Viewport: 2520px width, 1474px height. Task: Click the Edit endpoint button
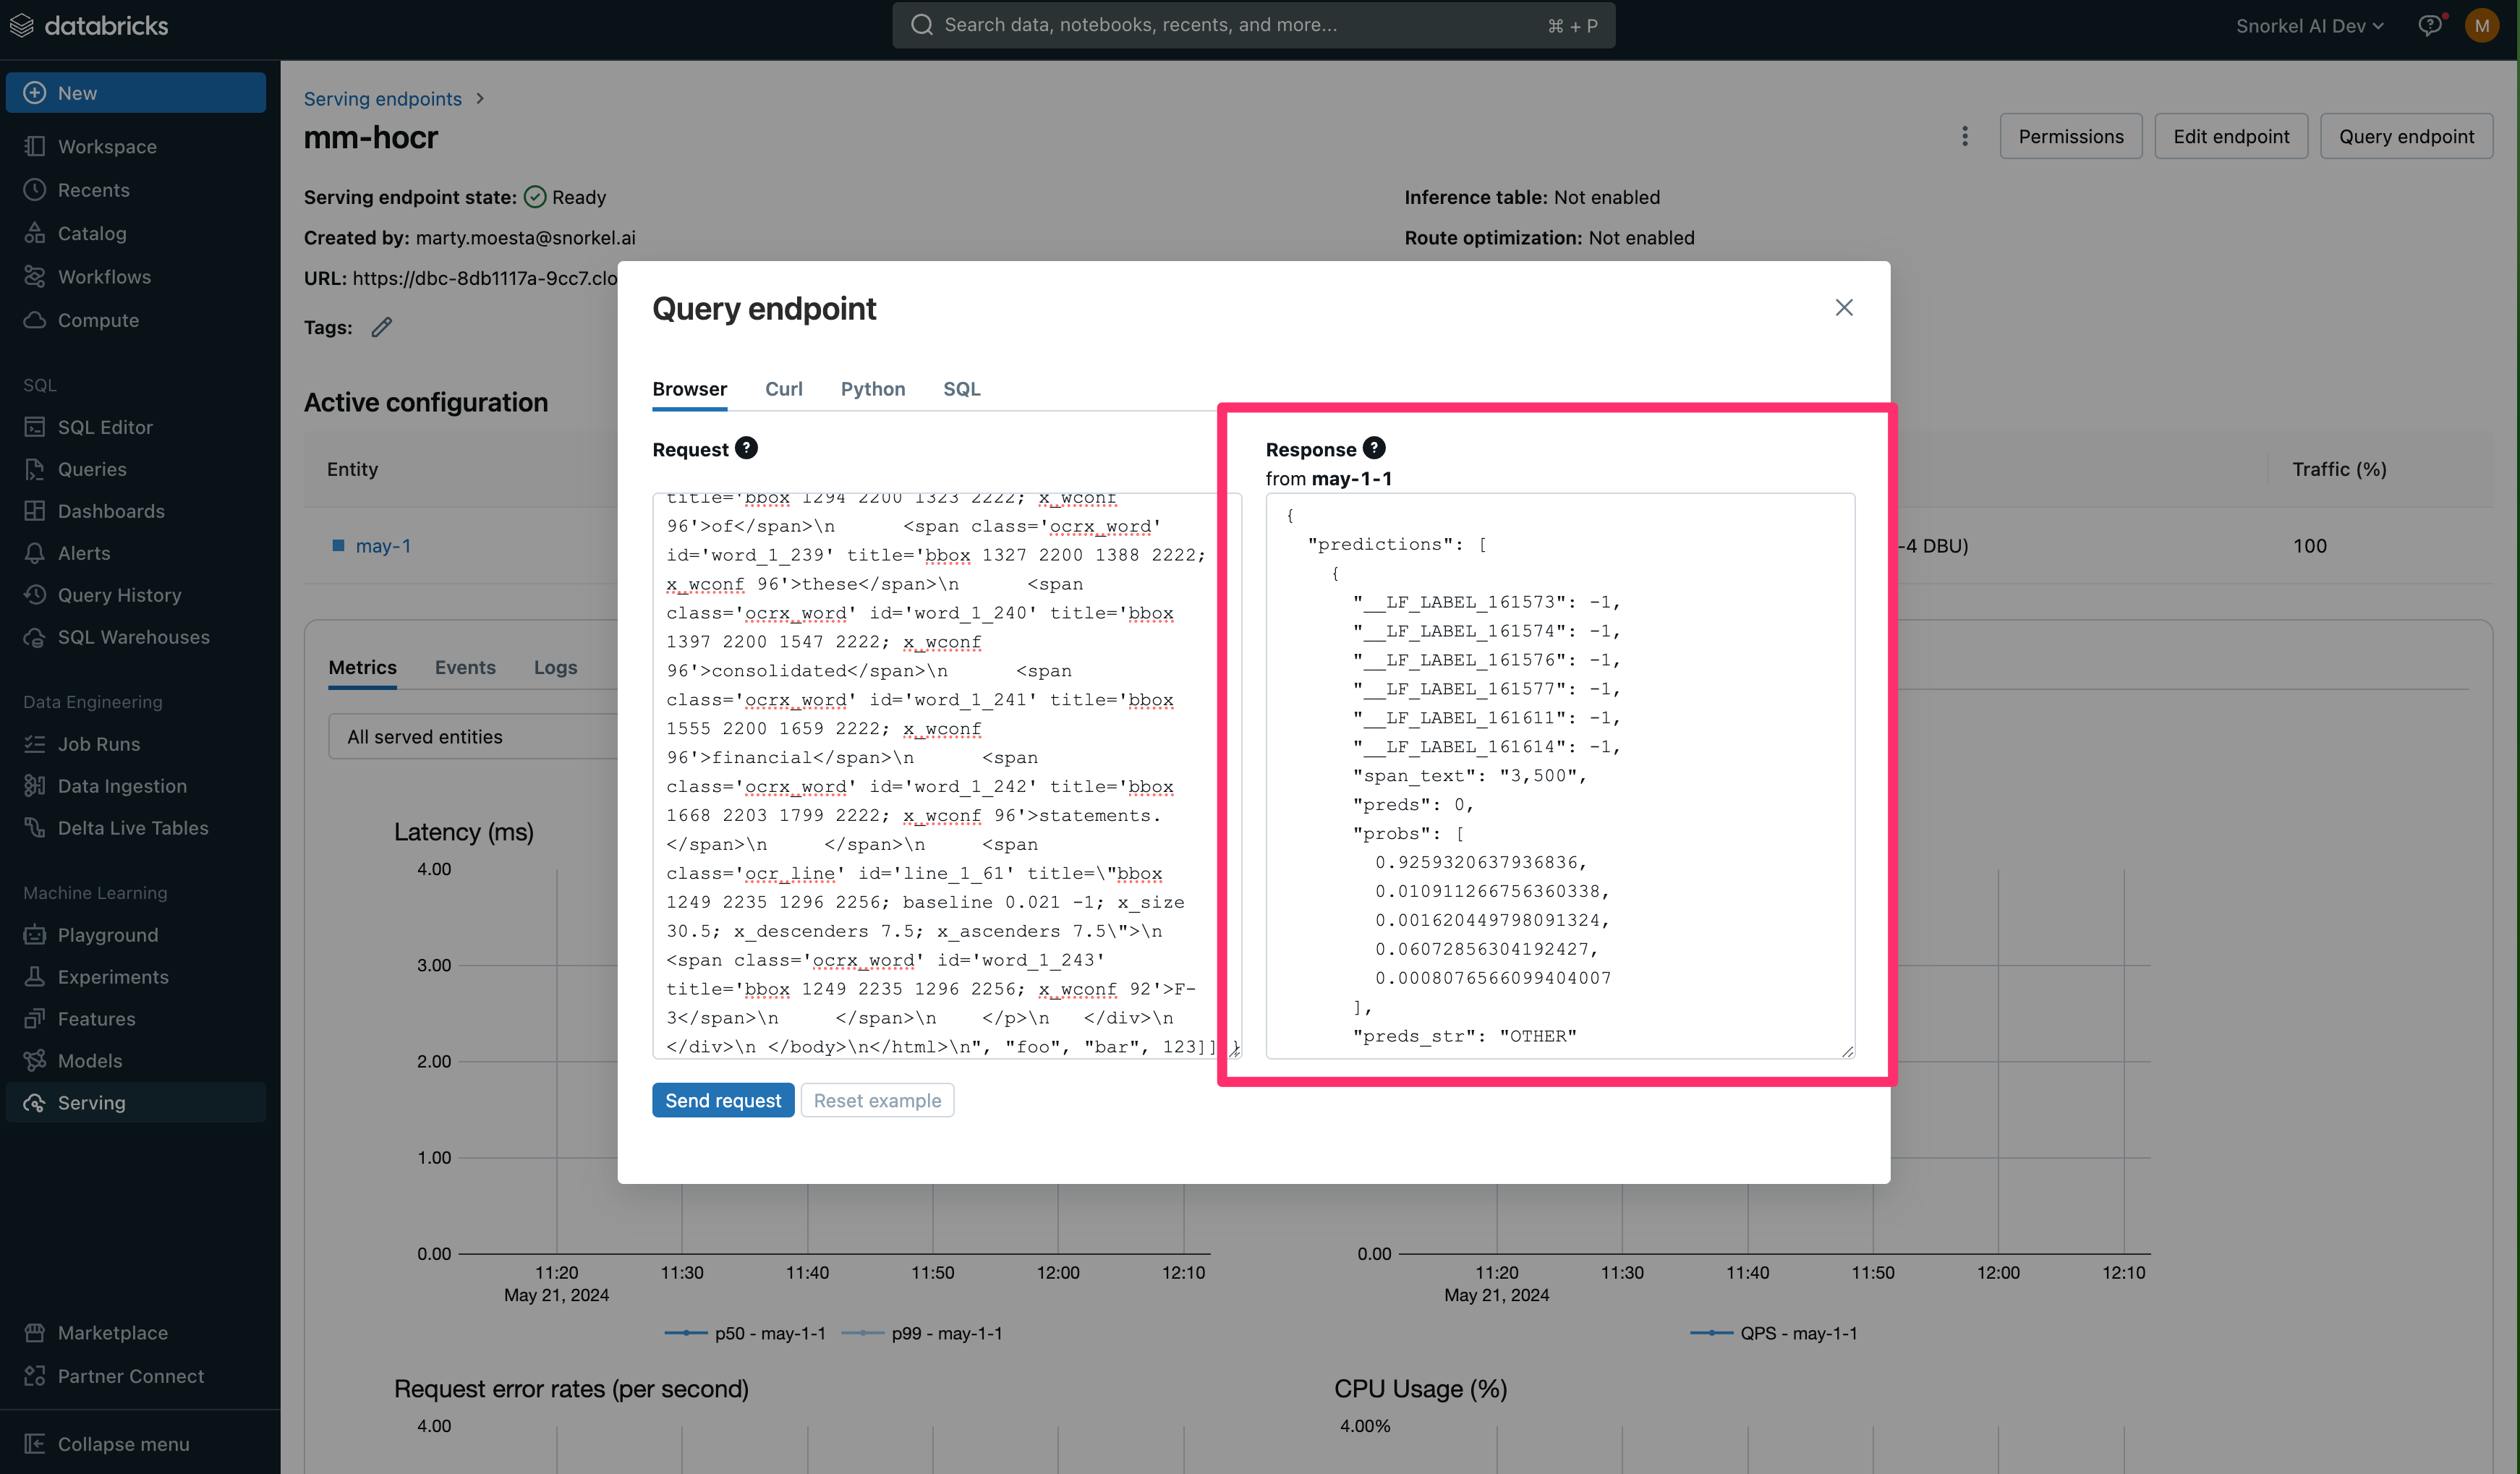click(x=2231, y=136)
